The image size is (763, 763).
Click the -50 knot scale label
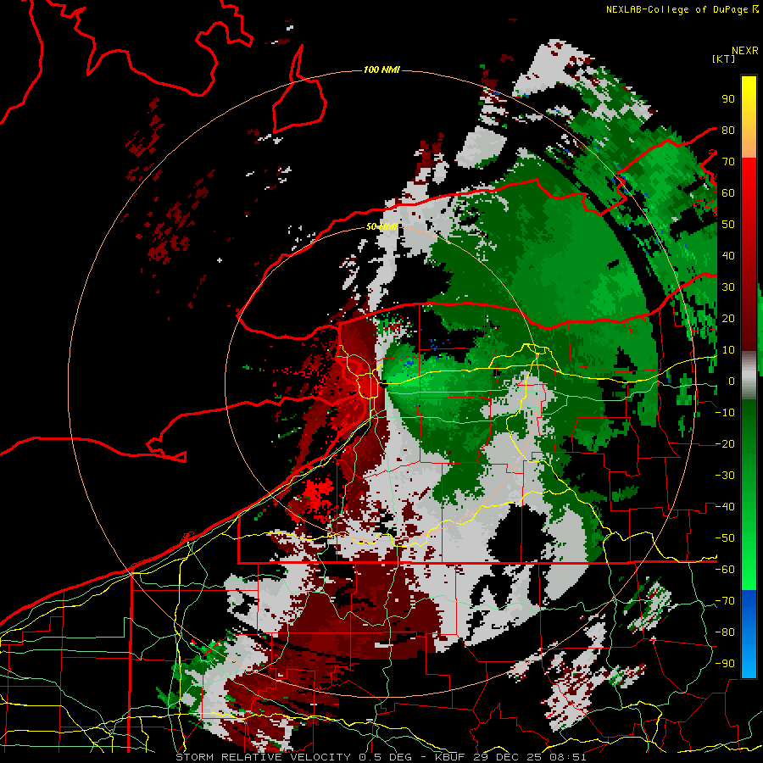(x=725, y=538)
